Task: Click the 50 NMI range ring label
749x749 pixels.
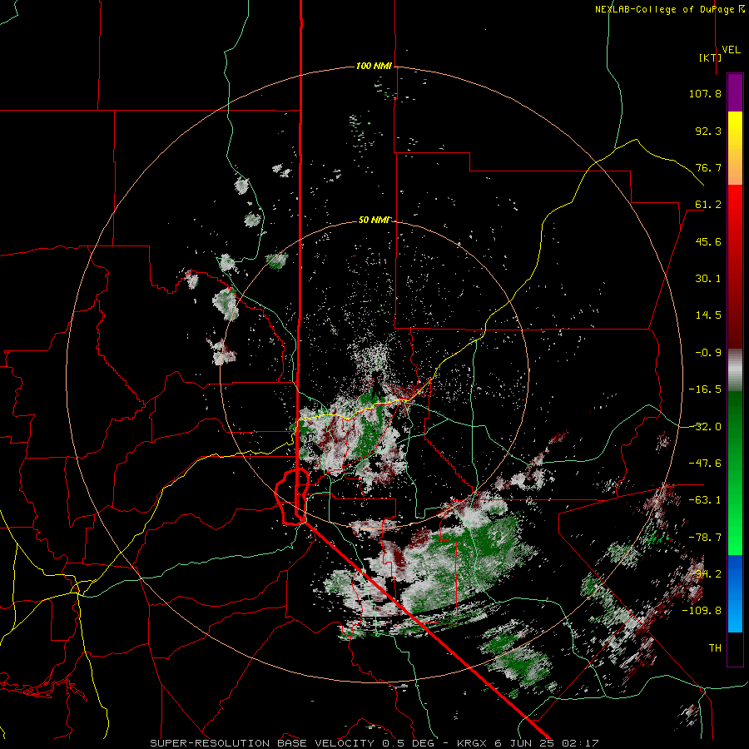Action: pyautogui.click(x=374, y=220)
